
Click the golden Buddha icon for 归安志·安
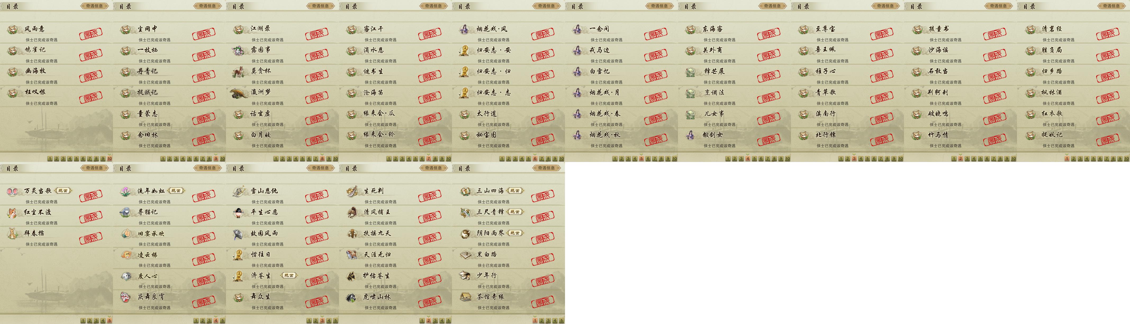pos(464,51)
